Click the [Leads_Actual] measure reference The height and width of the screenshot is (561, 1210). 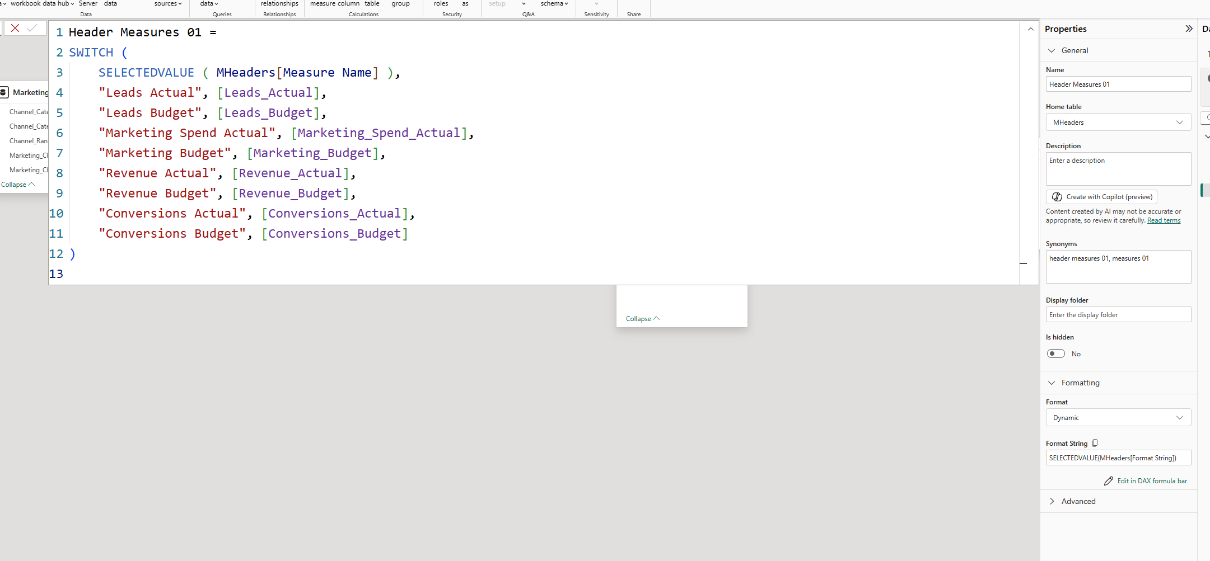[x=268, y=93]
